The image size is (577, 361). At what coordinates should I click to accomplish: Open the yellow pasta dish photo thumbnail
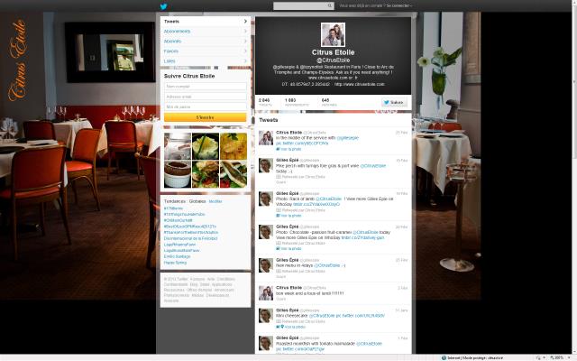[234, 146]
